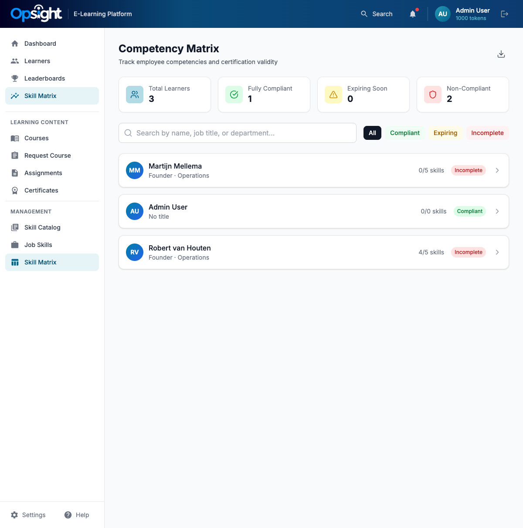Filter list by Incomplete status
This screenshot has height=528, width=523.
(487, 133)
